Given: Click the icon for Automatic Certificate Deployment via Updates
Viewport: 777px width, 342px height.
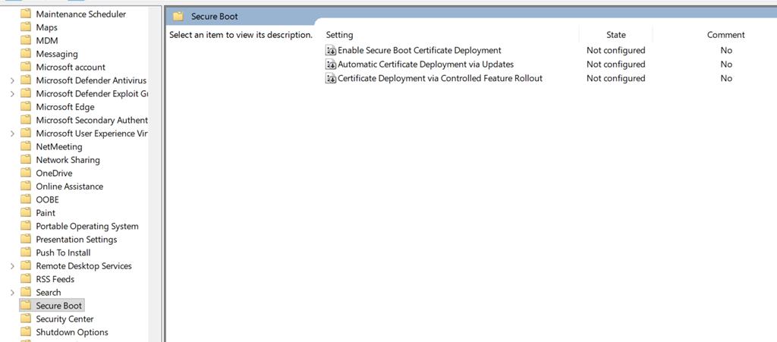Looking at the screenshot, I should (331, 64).
